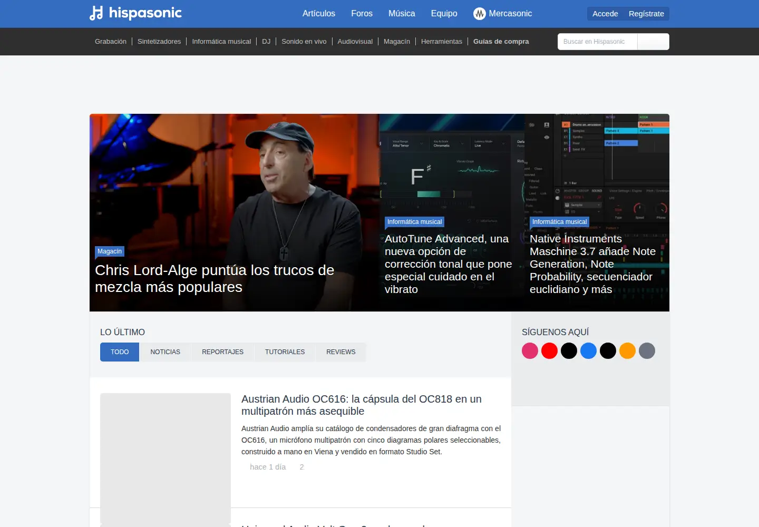Open the DJ category
This screenshot has height=527, width=759.
click(266, 42)
